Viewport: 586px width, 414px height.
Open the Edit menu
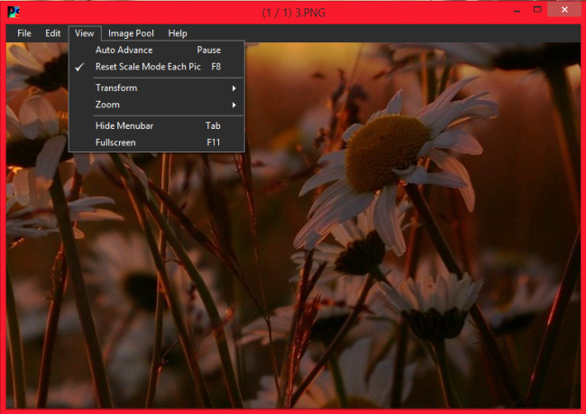52,33
